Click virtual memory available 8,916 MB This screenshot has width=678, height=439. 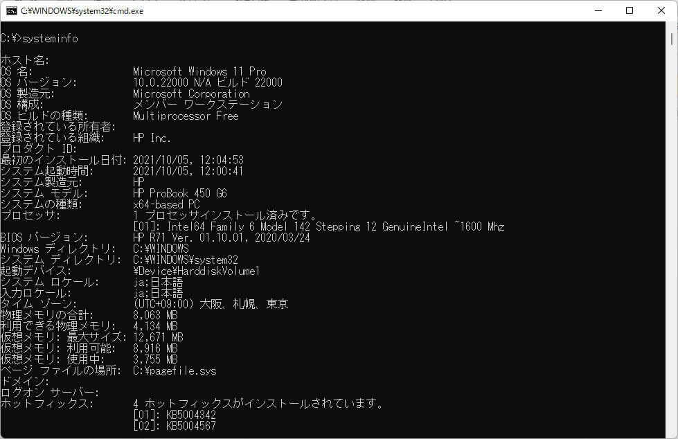click(155, 348)
